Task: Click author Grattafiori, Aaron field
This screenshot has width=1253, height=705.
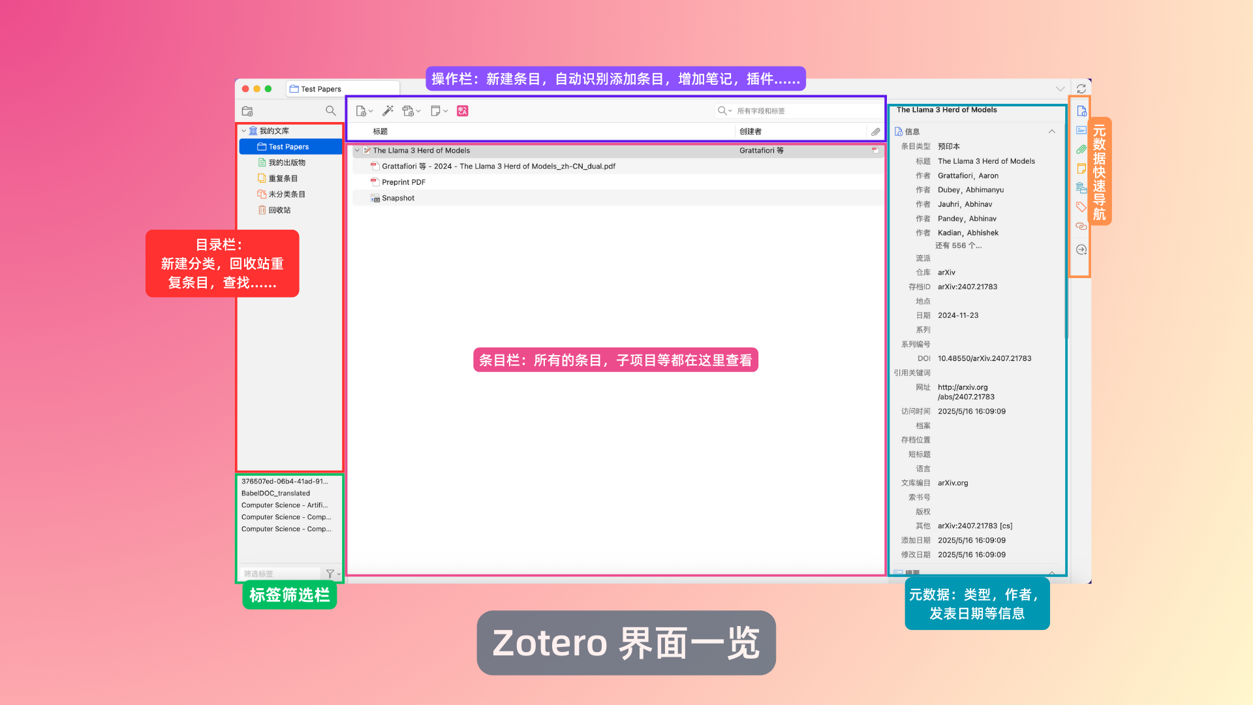Action: point(968,176)
